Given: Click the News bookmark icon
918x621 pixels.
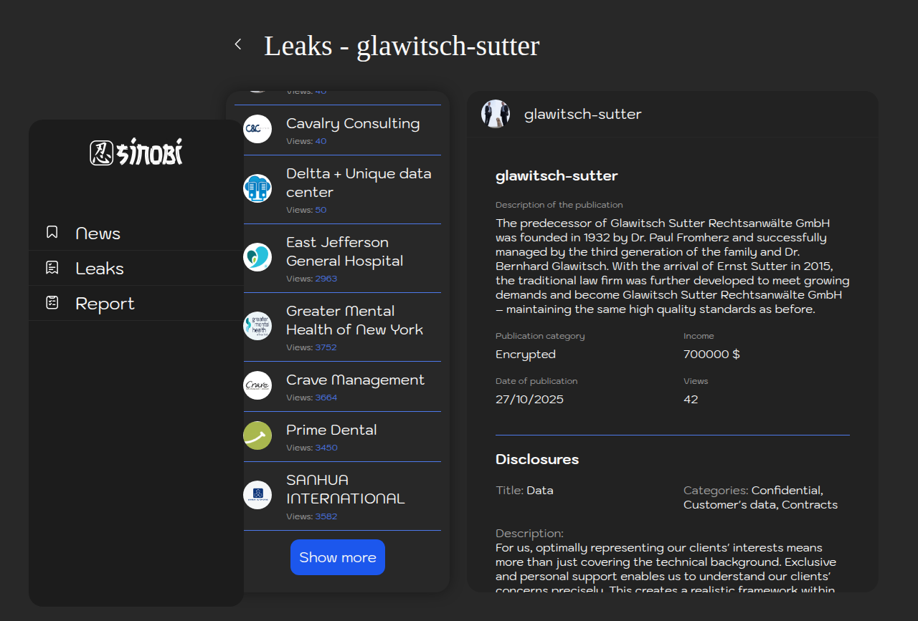Looking at the screenshot, I should tap(52, 233).
